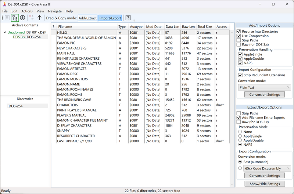Screen dimensions: 294x194
Task: Click the file list scroll-down arrow
Action: pos(232,184)
